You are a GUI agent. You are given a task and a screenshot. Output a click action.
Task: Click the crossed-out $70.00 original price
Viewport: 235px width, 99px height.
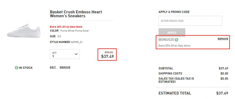(x=109, y=52)
